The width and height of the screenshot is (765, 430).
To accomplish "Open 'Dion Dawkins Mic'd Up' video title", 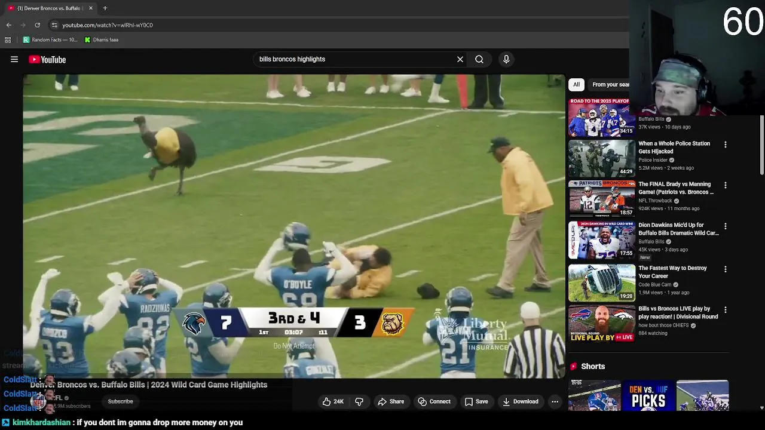I will pyautogui.click(x=678, y=229).
